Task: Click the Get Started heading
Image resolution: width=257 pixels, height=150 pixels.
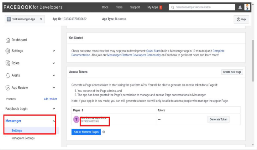Action: point(76,38)
